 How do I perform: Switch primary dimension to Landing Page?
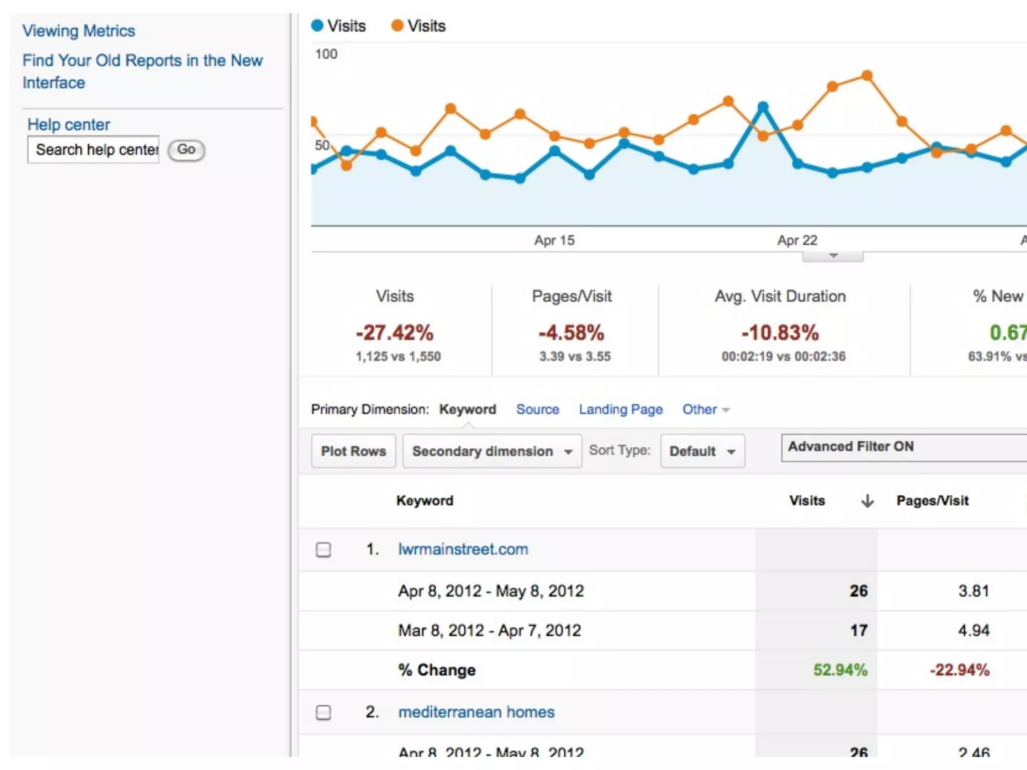(620, 410)
